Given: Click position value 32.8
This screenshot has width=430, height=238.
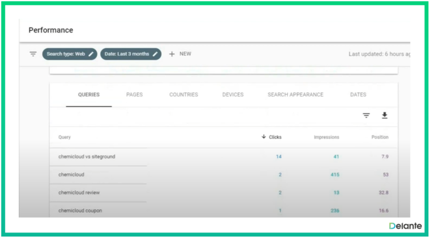Looking at the screenshot, I should pos(384,193).
